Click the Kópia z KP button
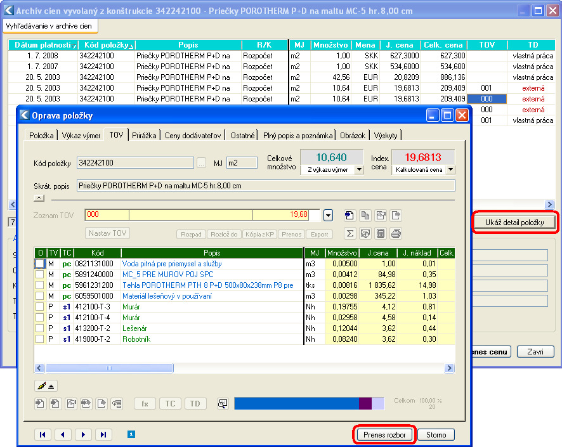The image size is (562, 447). [x=260, y=234]
